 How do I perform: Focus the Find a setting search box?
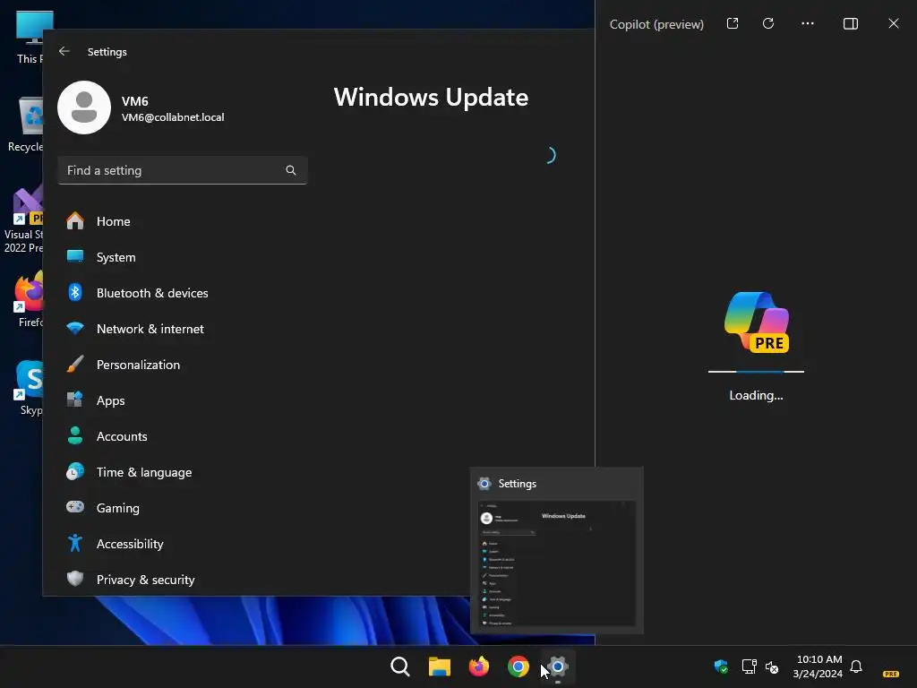[x=183, y=170]
